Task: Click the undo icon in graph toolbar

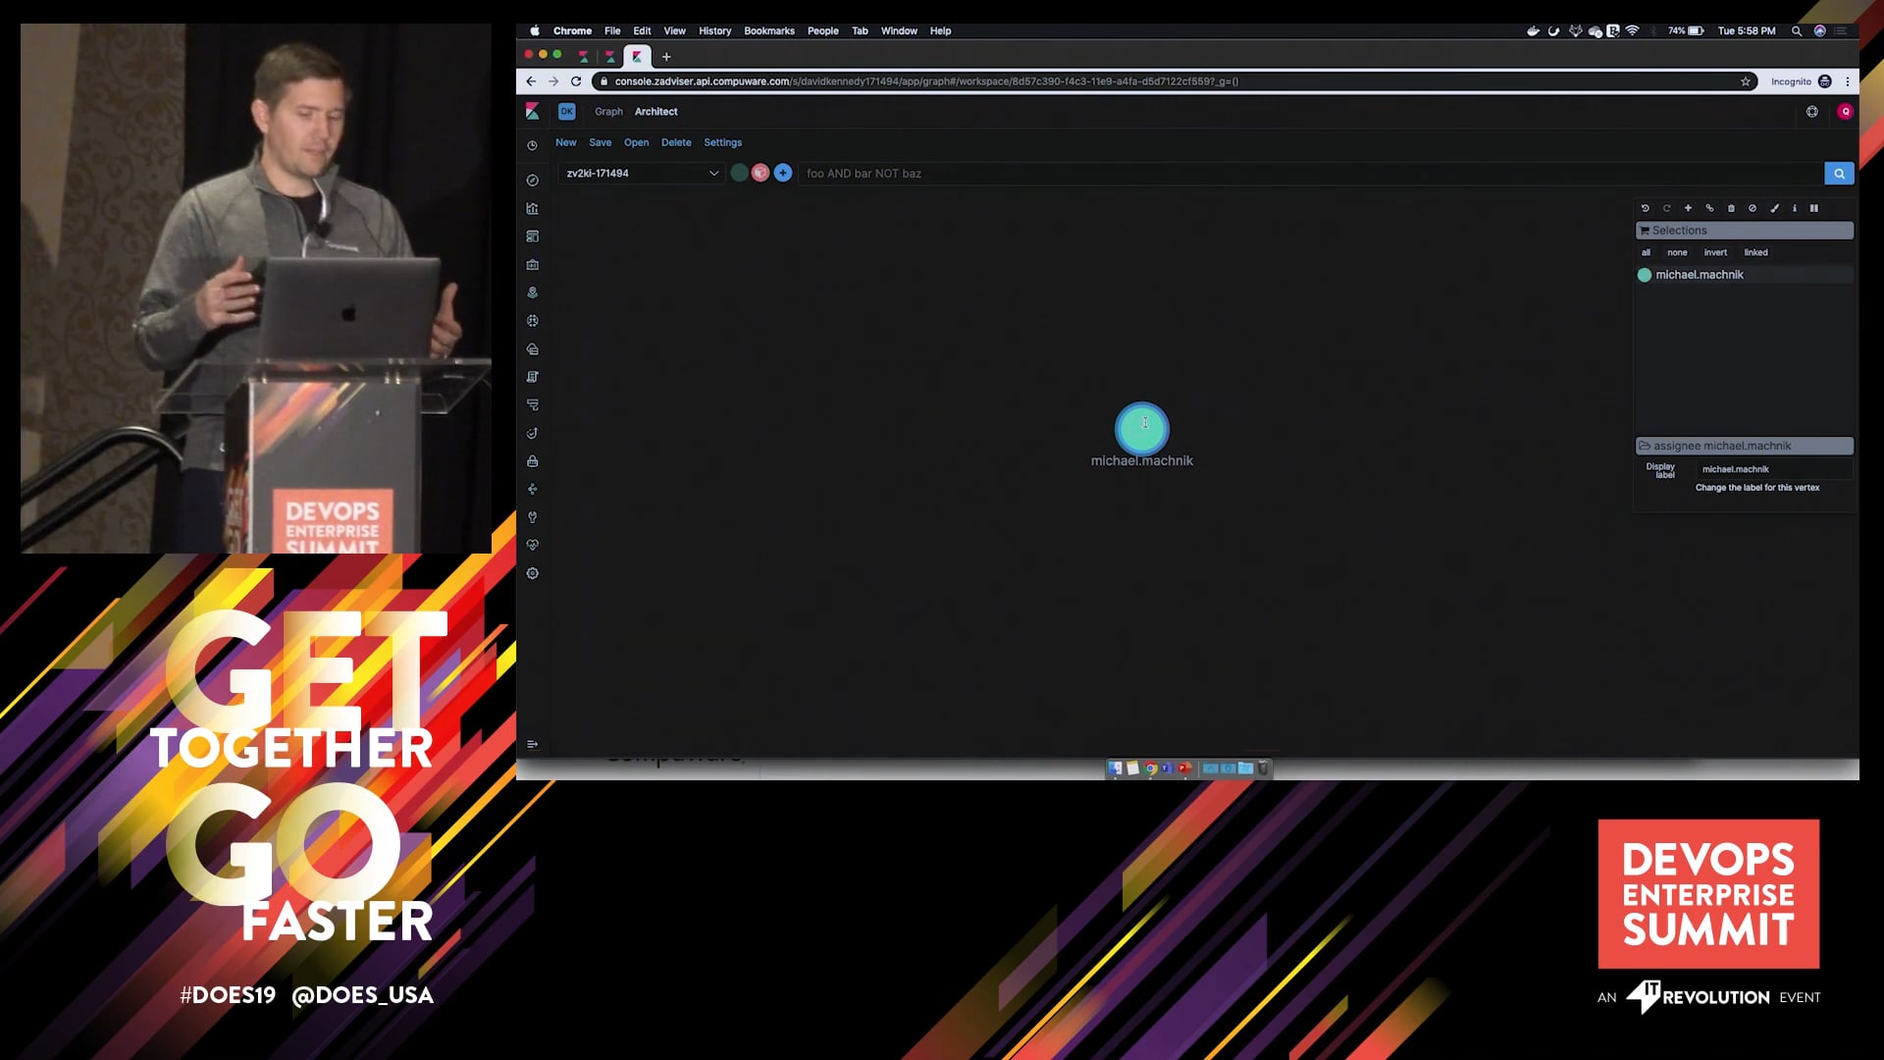Action: 1646,208
